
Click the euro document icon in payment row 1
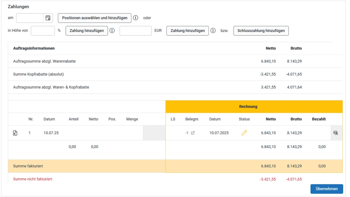click(15, 133)
